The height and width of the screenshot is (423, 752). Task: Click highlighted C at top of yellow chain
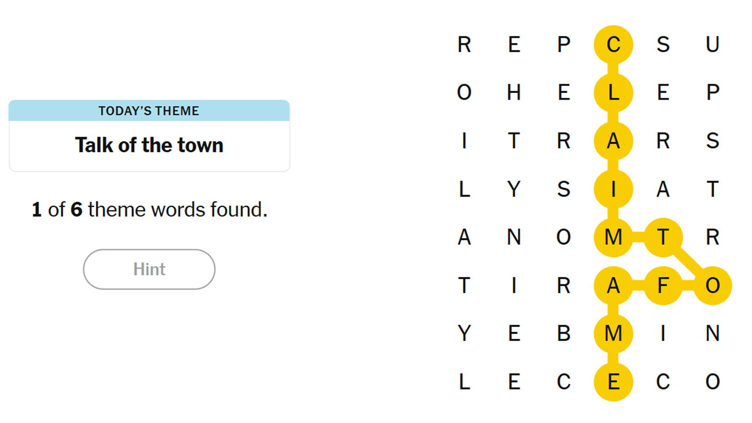point(613,45)
